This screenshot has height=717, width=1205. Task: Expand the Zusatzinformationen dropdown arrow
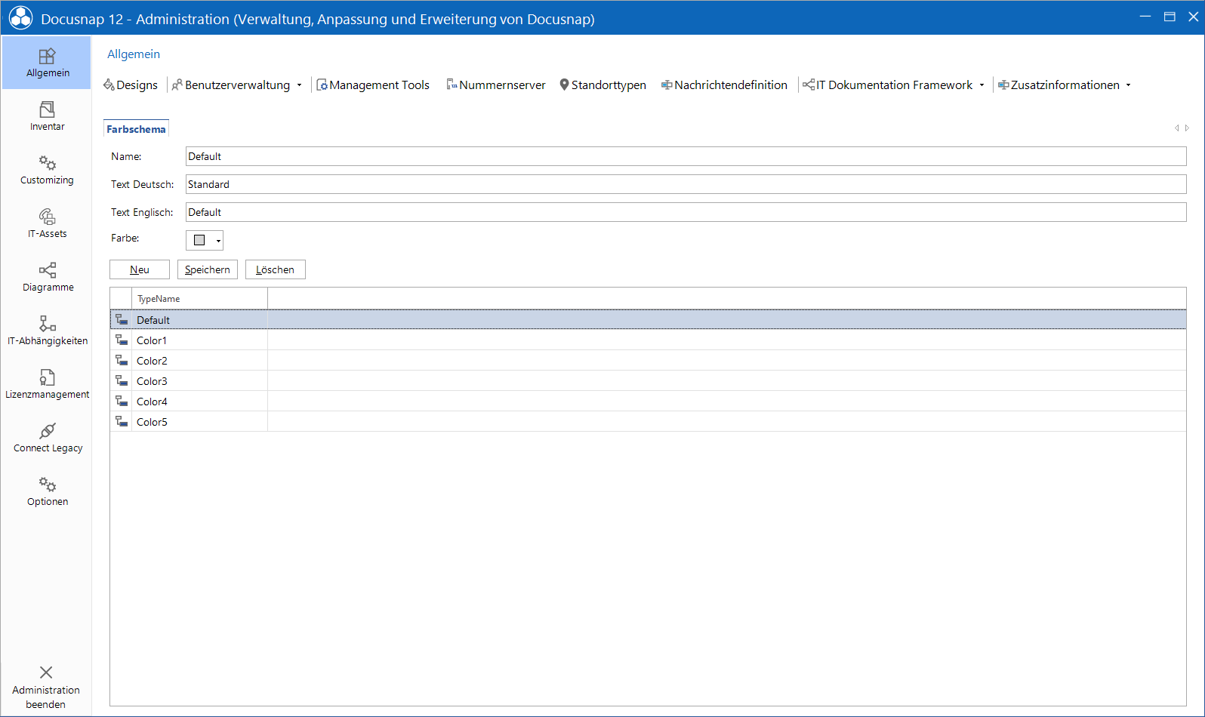[x=1129, y=85]
